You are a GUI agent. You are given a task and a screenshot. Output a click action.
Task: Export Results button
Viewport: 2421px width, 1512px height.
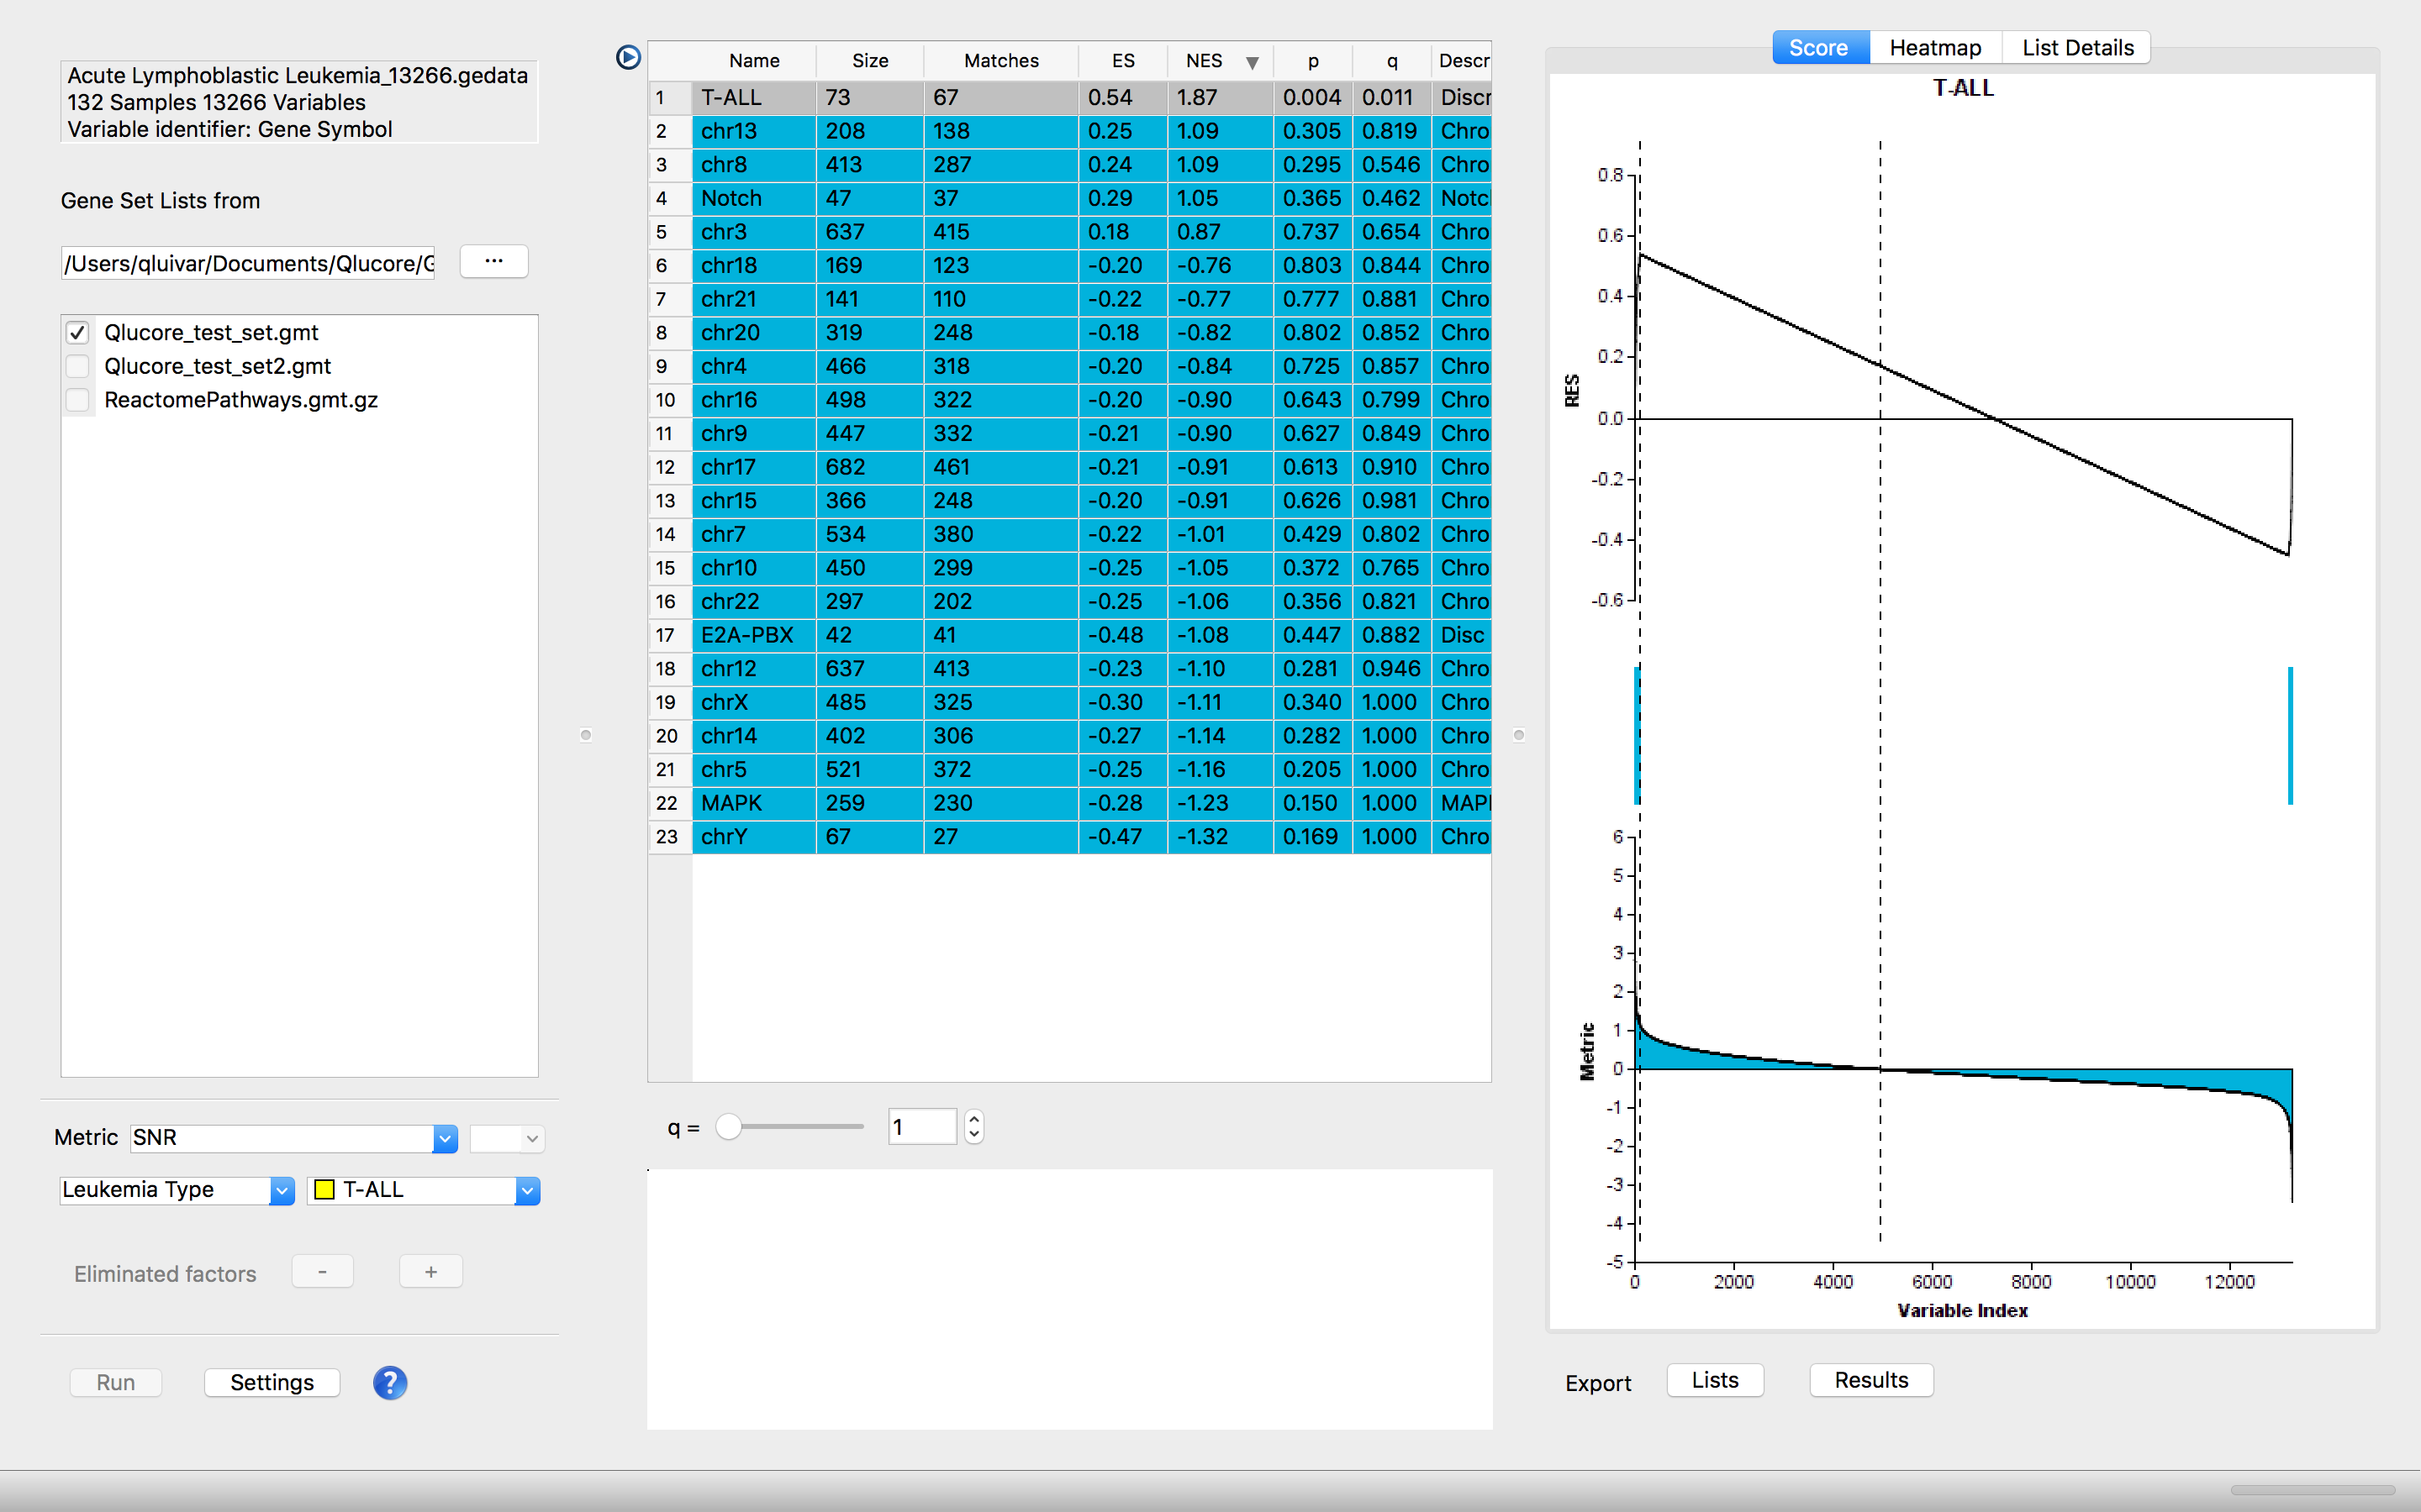point(1870,1380)
